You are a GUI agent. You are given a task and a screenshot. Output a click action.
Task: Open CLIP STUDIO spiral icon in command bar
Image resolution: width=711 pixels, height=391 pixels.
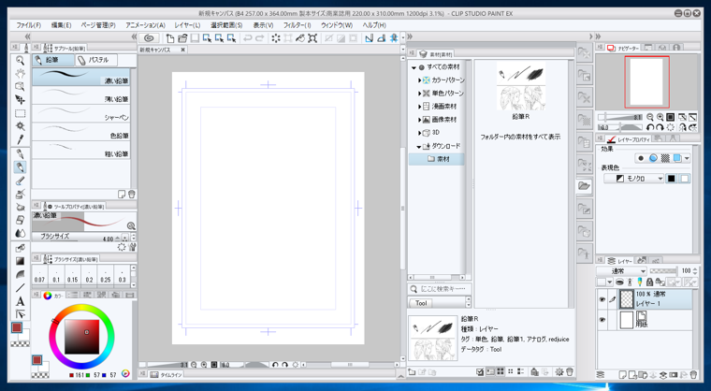[149, 38]
